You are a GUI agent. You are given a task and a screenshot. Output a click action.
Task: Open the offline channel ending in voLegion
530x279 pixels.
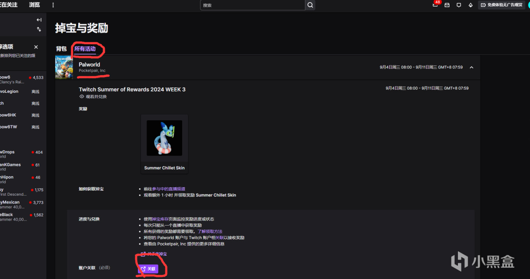(x=22, y=92)
